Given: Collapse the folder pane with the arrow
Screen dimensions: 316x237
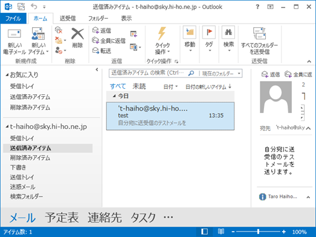Looking at the screenshot, I should pos(97,70).
